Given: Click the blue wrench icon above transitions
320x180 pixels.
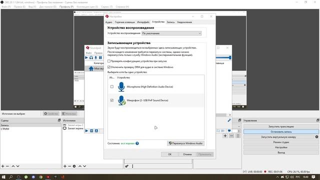Looking at the screenshot, I should [x=229, y=120].
